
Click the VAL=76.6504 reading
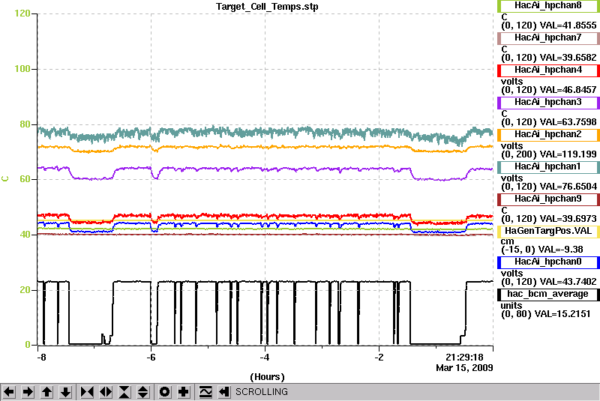click(x=568, y=187)
